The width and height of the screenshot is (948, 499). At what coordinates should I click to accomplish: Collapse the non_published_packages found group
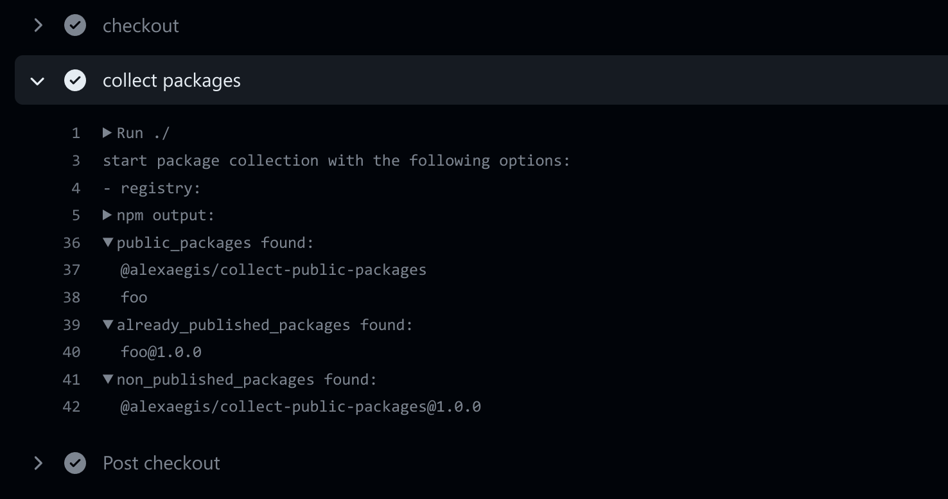click(107, 380)
